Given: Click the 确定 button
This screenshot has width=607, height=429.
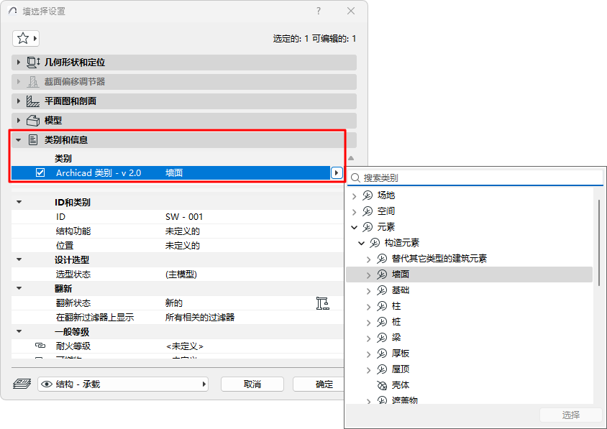Looking at the screenshot, I should pos(319,384).
